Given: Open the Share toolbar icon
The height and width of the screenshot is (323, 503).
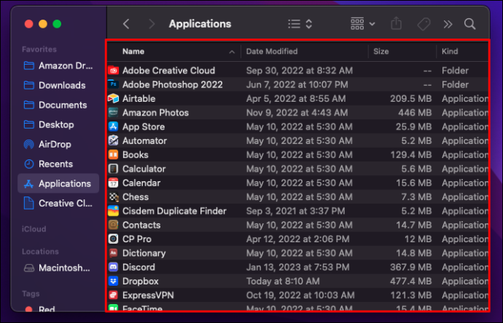Looking at the screenshot, I should click(x=396, y=23).
